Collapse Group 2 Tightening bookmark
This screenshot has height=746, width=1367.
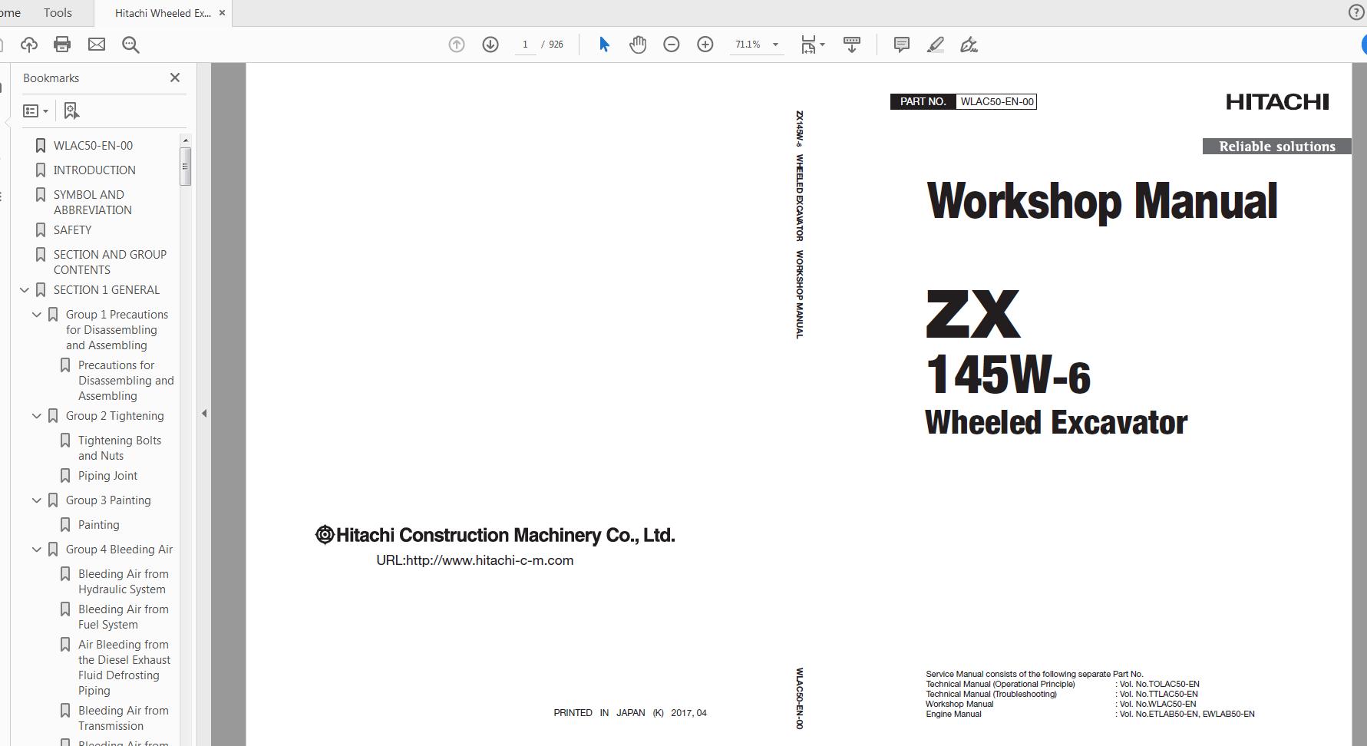point(37,416)
